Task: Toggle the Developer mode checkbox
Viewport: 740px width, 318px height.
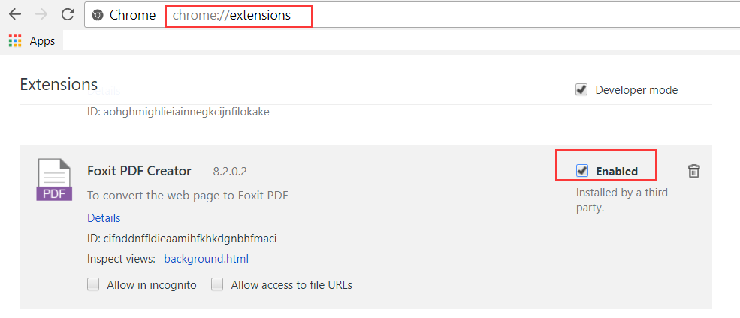Action: [581, 89]
